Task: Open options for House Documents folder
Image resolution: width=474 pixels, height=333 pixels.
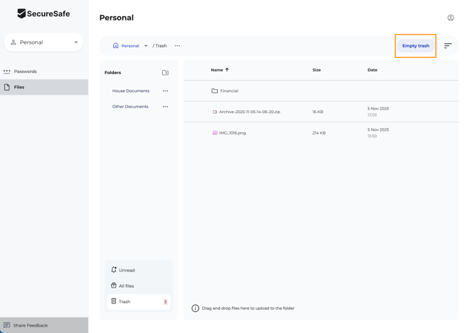Action: tap(166, 91)
